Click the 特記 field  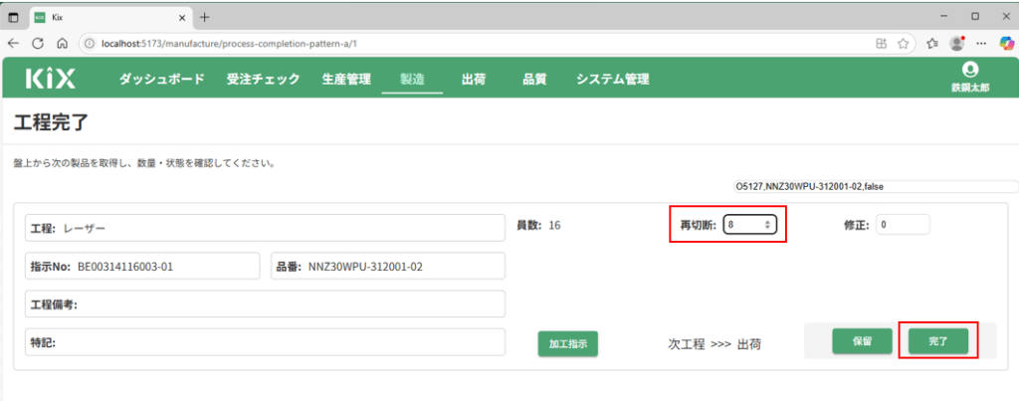tap(265, 342)
